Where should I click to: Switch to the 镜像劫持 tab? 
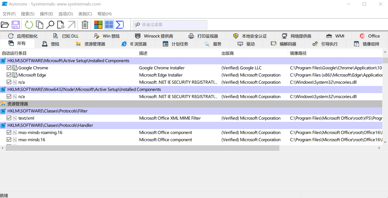pyautogui.click(x=367, y=44)
